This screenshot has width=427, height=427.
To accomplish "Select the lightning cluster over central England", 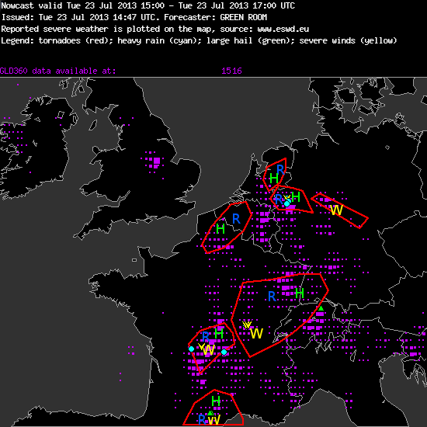I will 153,161.
